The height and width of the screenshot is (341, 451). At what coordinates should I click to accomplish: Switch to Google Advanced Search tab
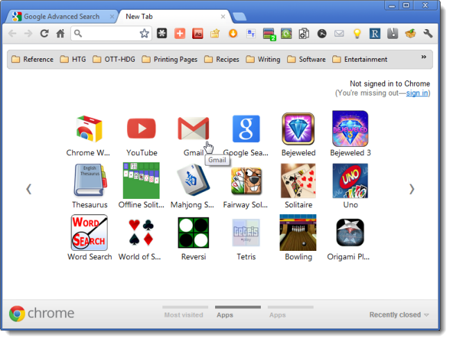pos(61,17)
